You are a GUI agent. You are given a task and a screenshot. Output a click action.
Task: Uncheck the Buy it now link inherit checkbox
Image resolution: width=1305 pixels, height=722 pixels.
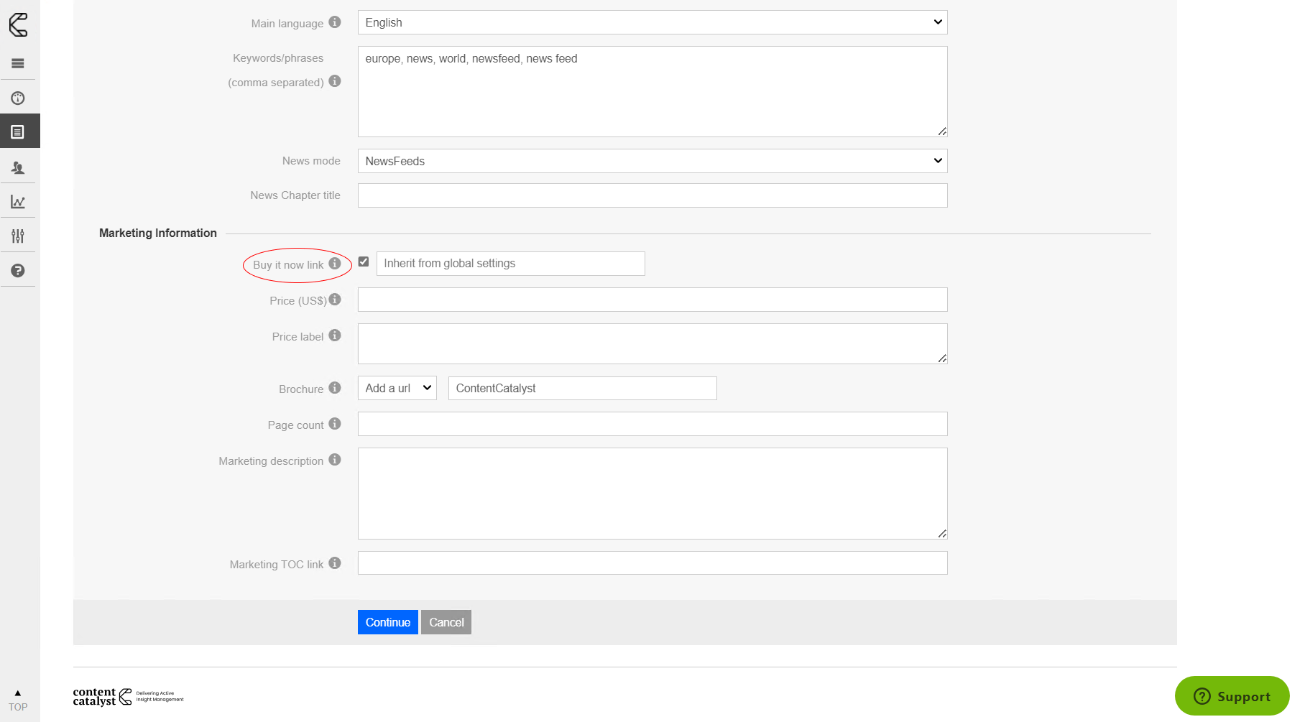pos(364,262)
